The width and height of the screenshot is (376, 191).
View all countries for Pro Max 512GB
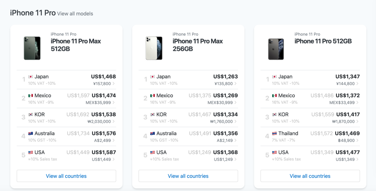66,176
